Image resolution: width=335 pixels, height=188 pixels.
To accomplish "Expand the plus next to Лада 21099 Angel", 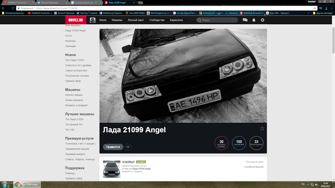I will click(x=62, y=31).
